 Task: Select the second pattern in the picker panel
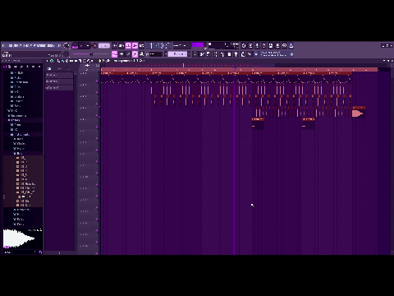[x=59, y=81]
